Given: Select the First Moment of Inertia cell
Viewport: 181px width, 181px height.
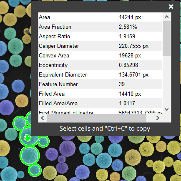Looking at the screenshot, I should click(78, 111).
